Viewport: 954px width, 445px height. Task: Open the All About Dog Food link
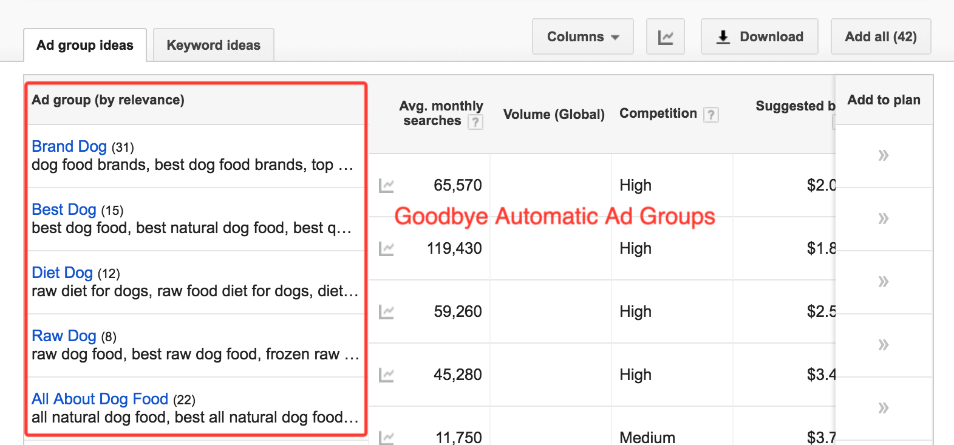(100, 399)
